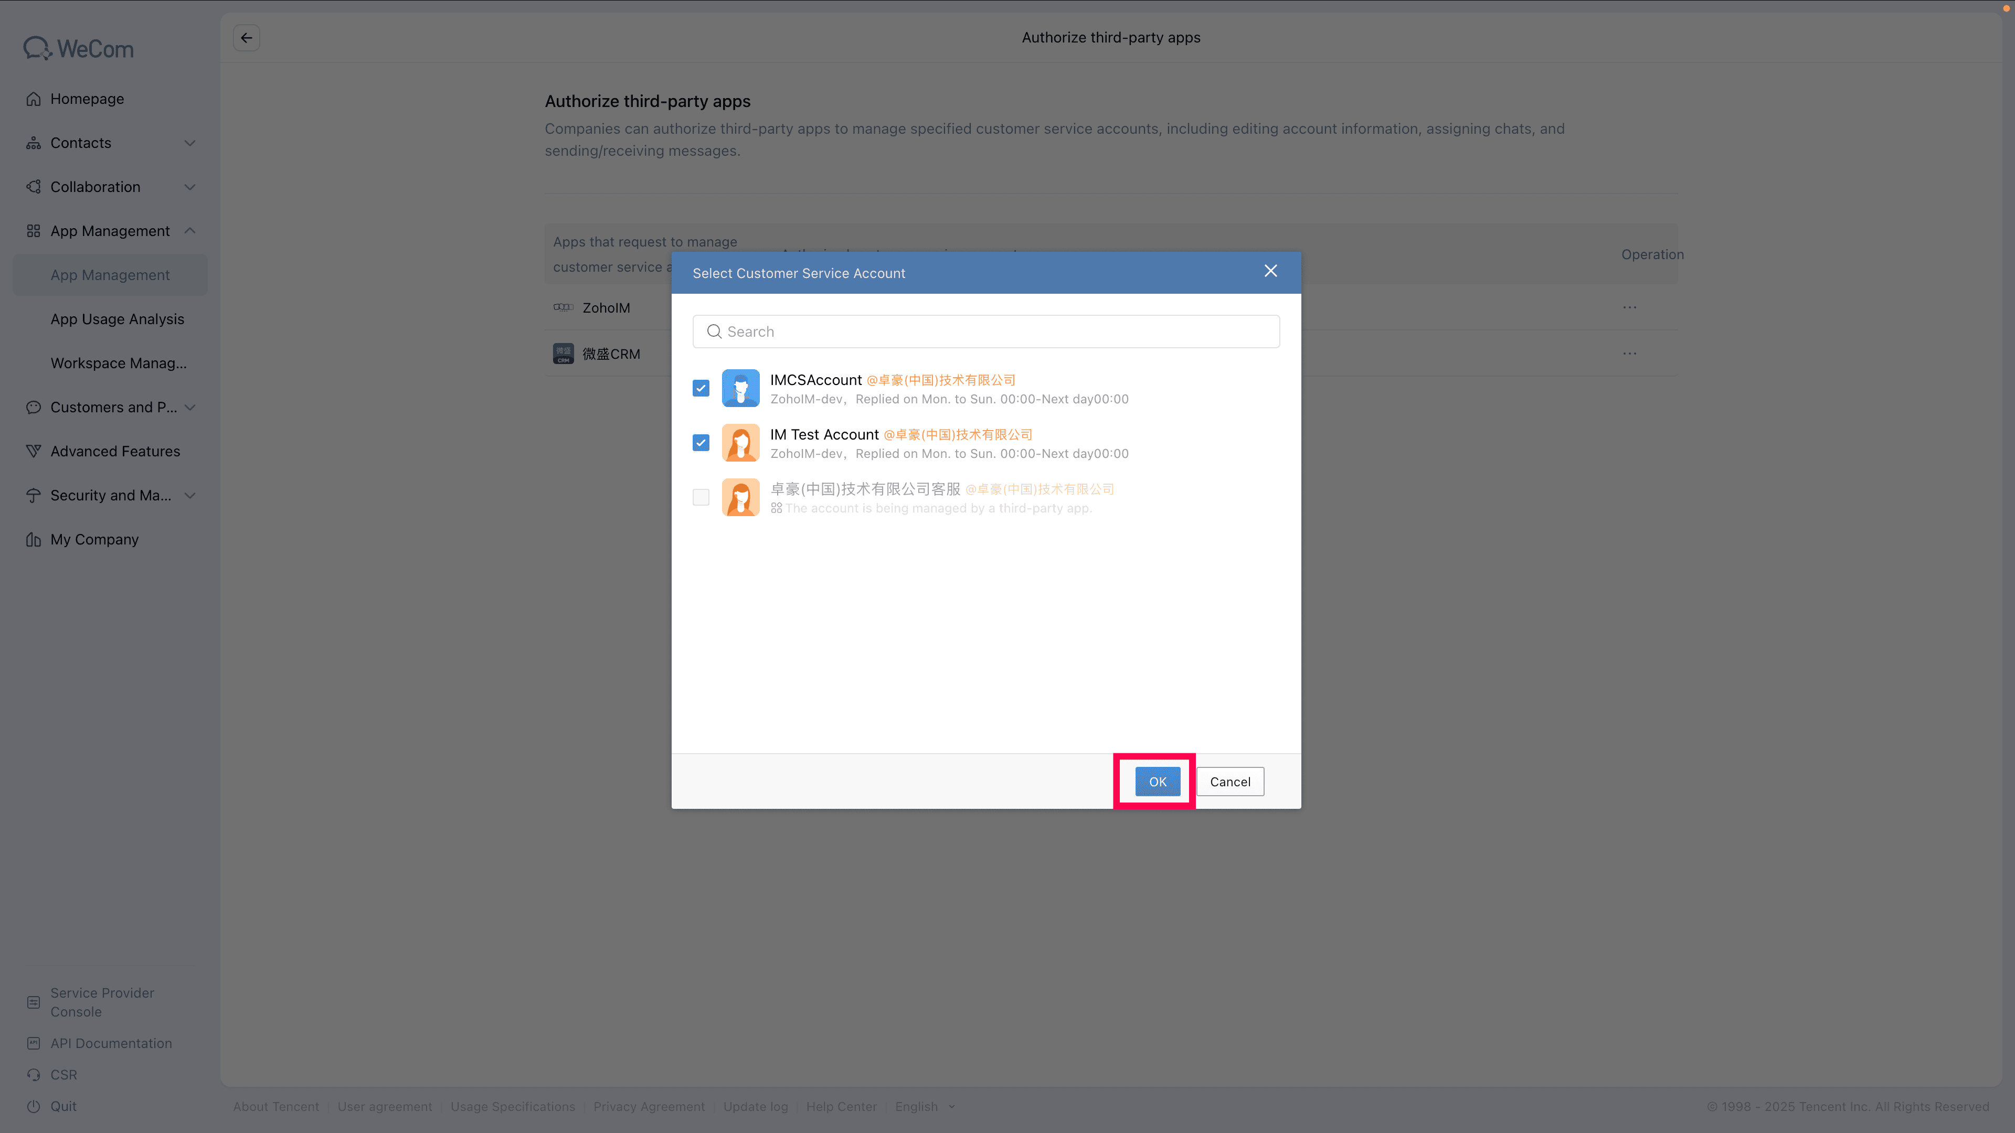2015x1133 pixels.
Task: Click the Quit power icon
Action: click(x=33, y=1106)
